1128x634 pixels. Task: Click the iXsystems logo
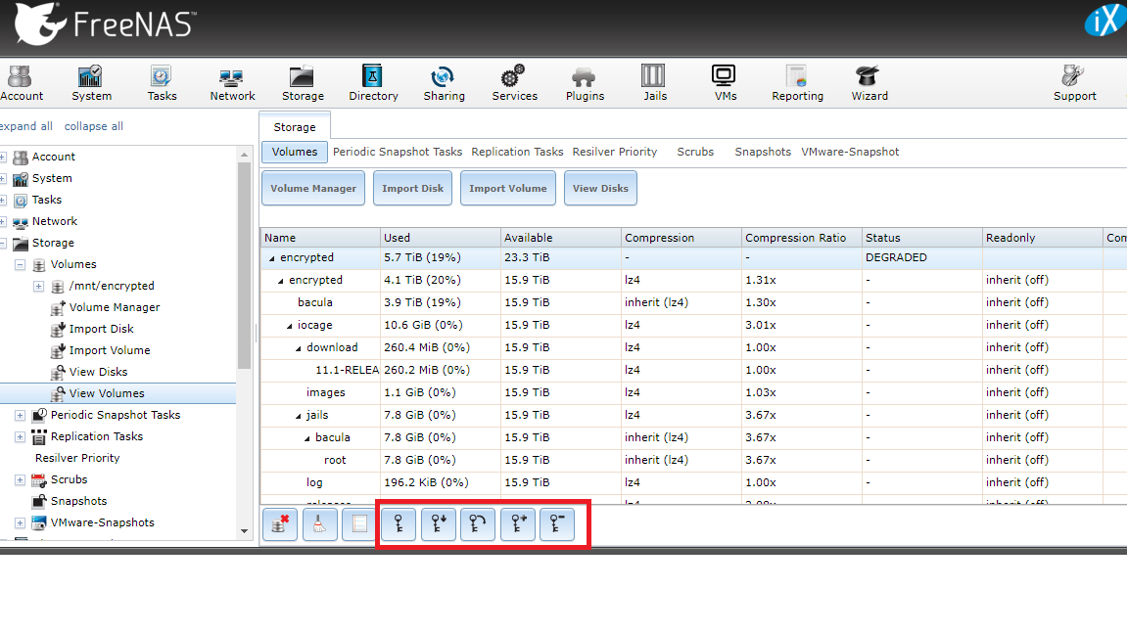point(1104,21)
